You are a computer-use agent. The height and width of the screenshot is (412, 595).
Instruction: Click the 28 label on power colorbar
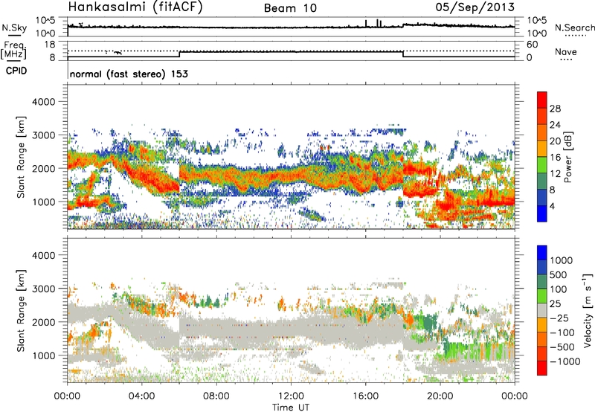tap(555, 109)
